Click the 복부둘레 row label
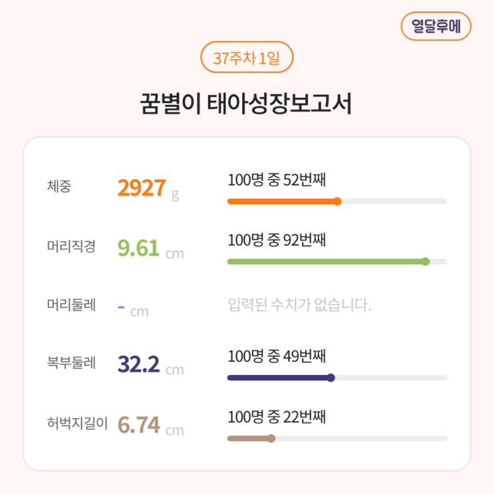The image size is (494, 494). pos(71,364)
